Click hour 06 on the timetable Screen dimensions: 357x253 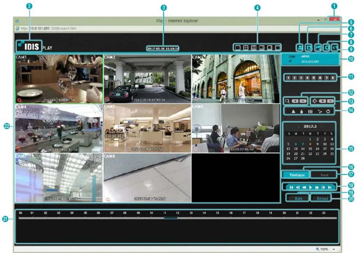98,213
